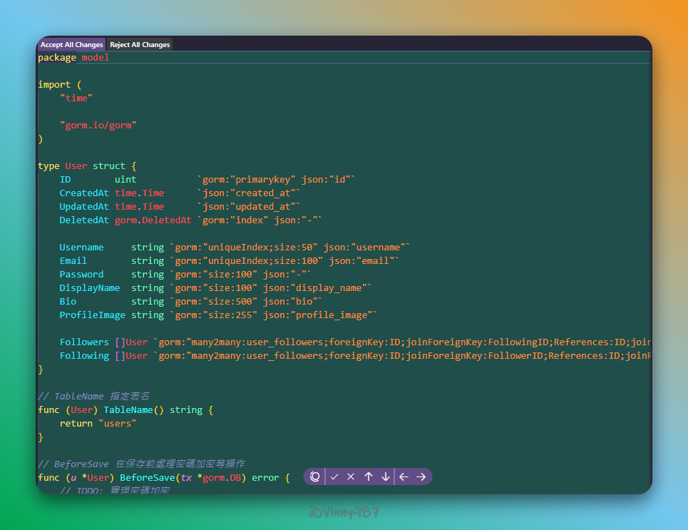Image resolution: width=688 pixels, height=530 pixels.
Task: Click the circular loading icon in floating toolbar
Action: [315, 477]
